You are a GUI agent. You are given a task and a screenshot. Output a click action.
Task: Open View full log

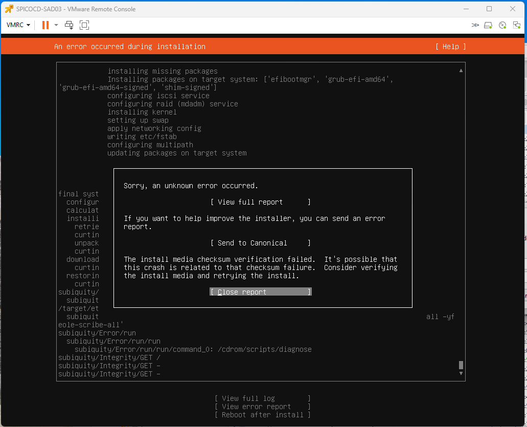[x=262, y=398]
